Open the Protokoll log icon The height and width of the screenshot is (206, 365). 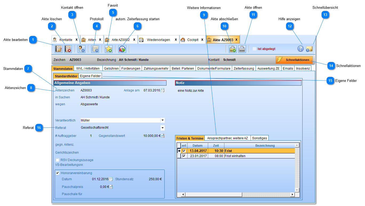(95, 49)
